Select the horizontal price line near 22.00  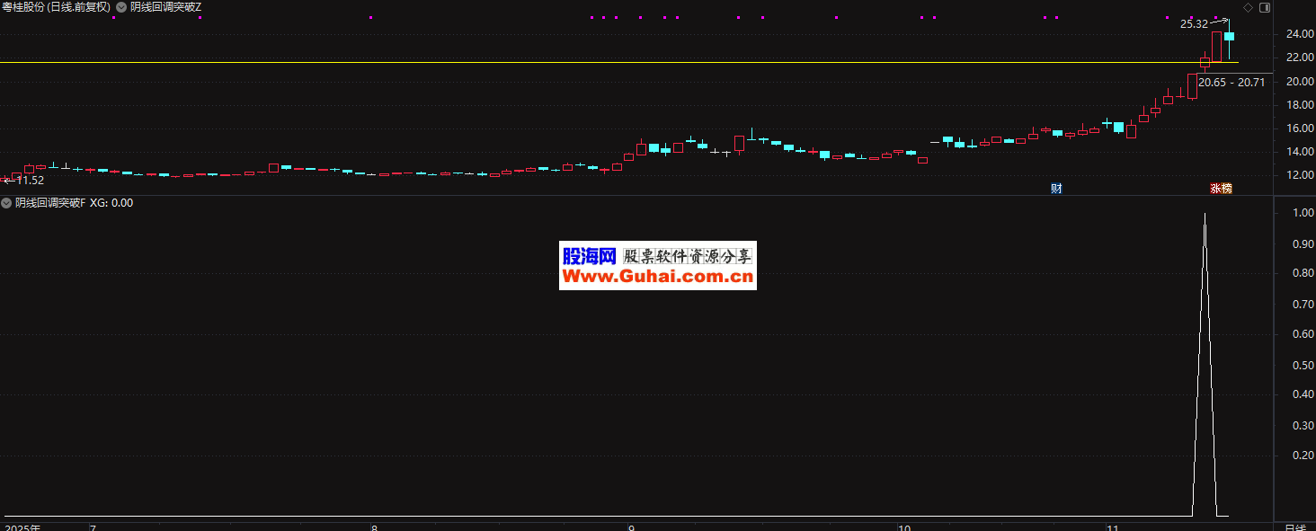point(539,62)
